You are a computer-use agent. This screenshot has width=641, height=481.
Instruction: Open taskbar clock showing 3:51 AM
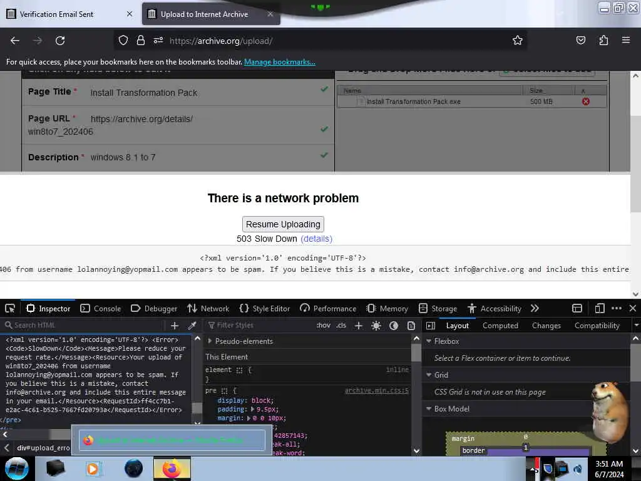[x=609, y=469]
